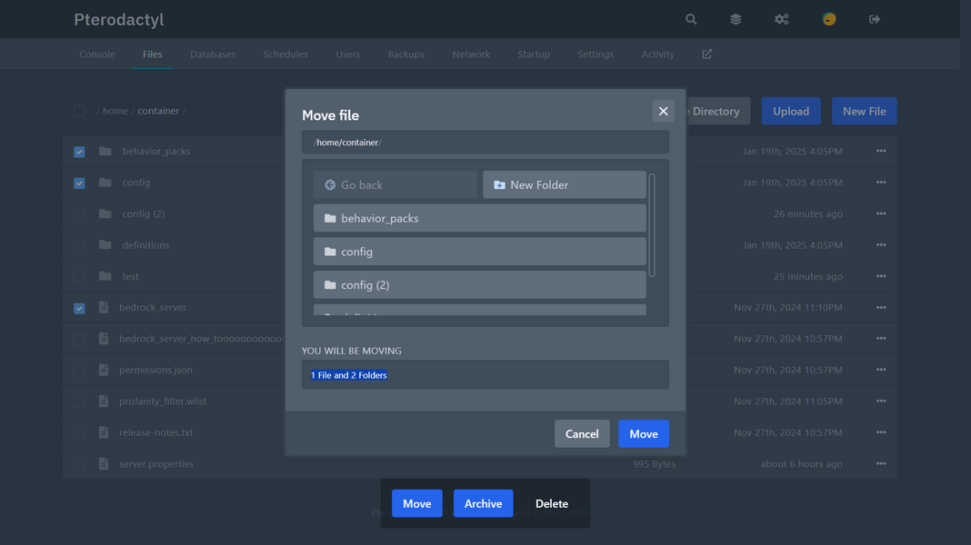Open the admin gears icon
Screen dimensions: 971x545
(x=782, y=19)
